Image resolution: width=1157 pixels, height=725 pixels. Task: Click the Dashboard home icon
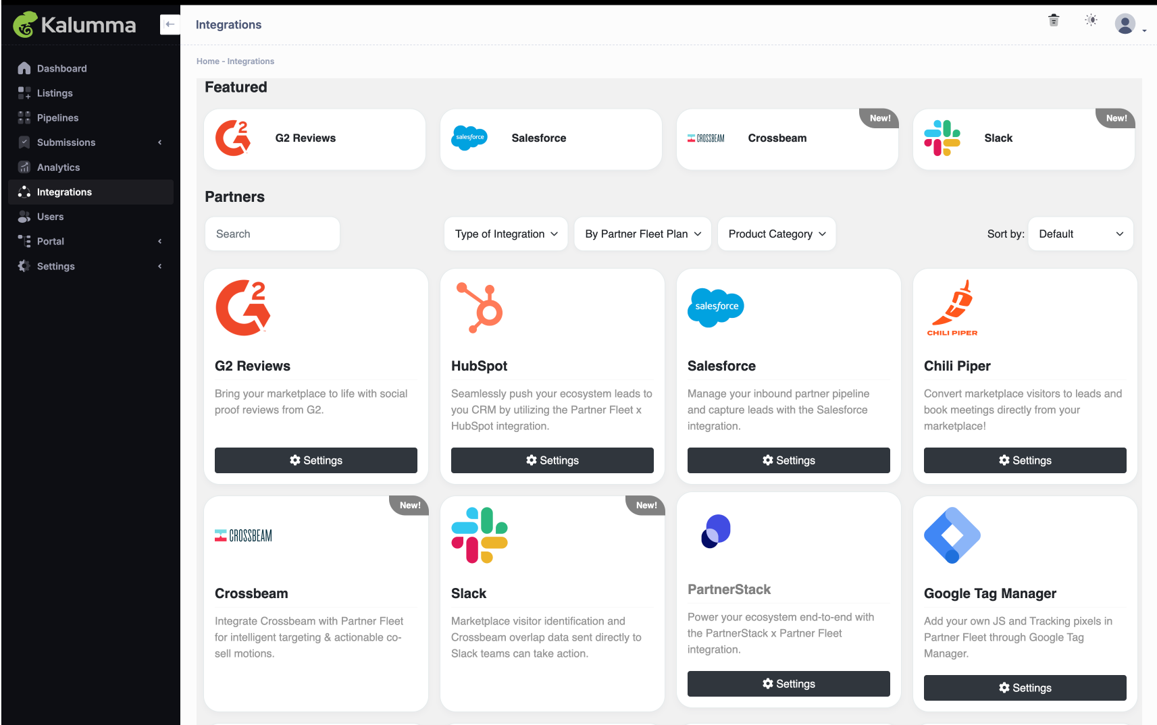(24, 68)
